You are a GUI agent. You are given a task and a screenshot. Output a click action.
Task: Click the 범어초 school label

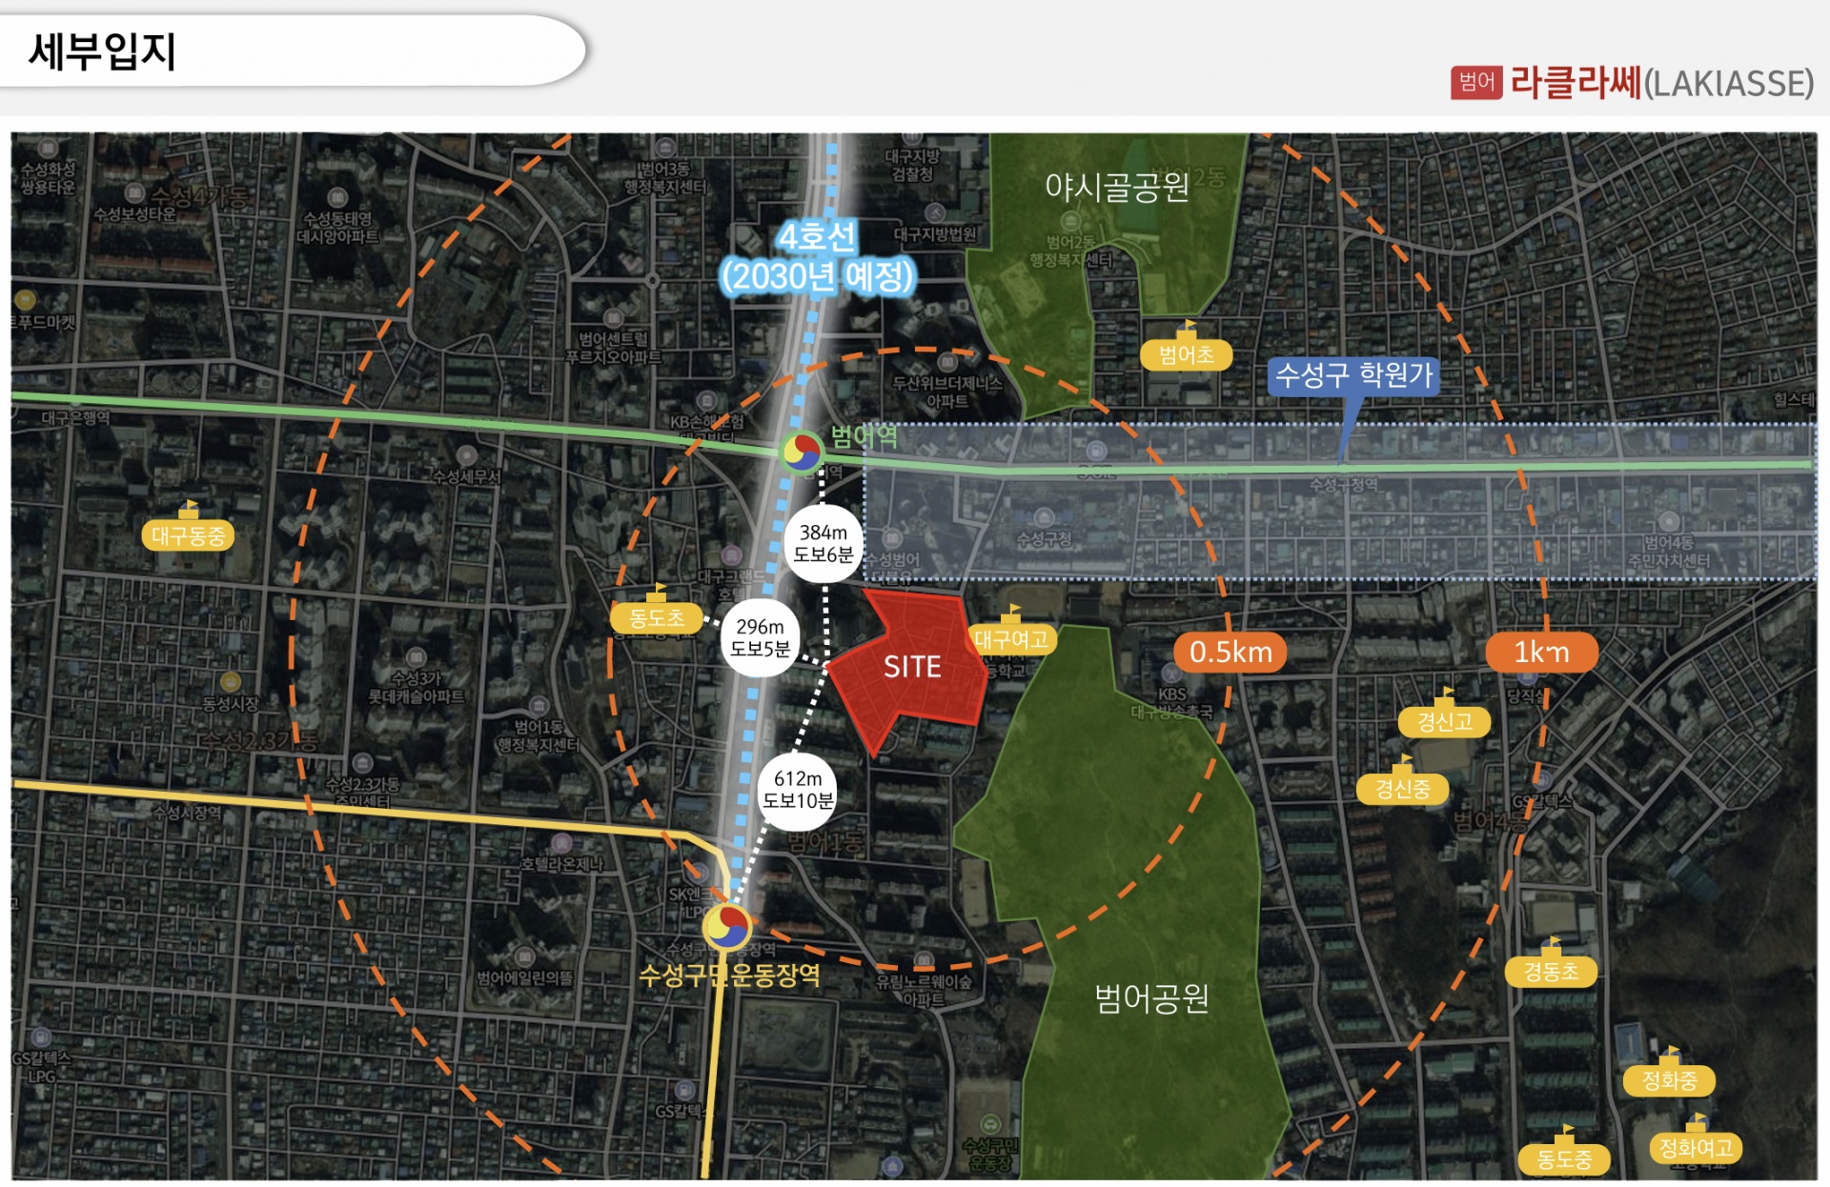[1186, 355]
